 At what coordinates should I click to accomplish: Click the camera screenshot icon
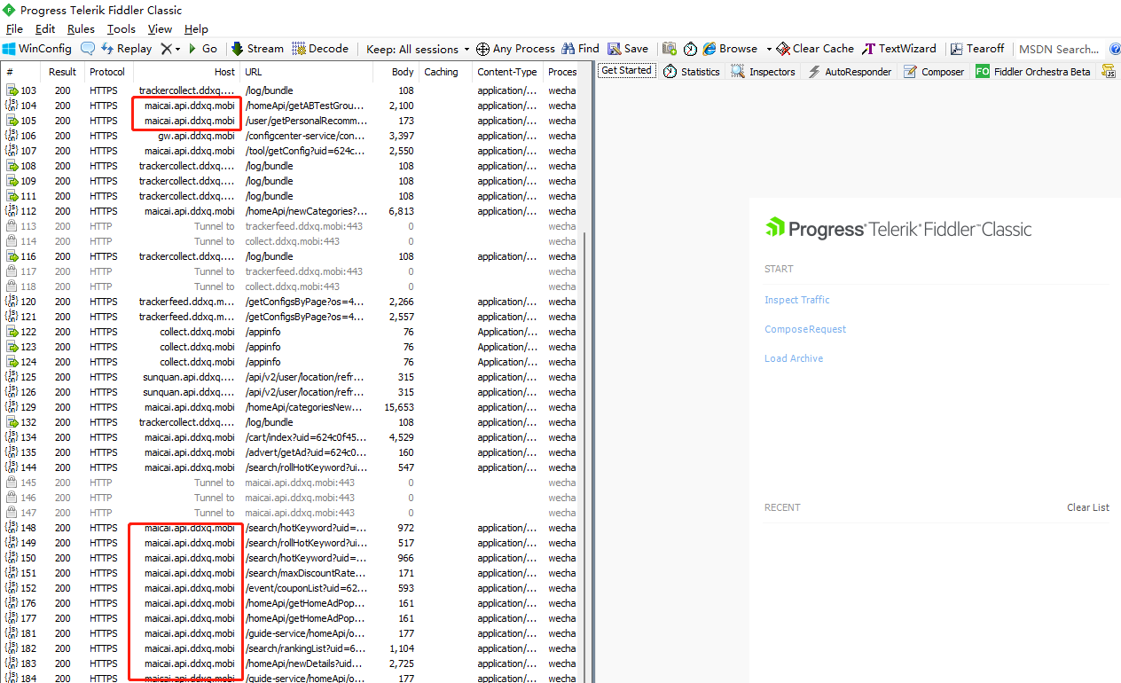point(669,49)
